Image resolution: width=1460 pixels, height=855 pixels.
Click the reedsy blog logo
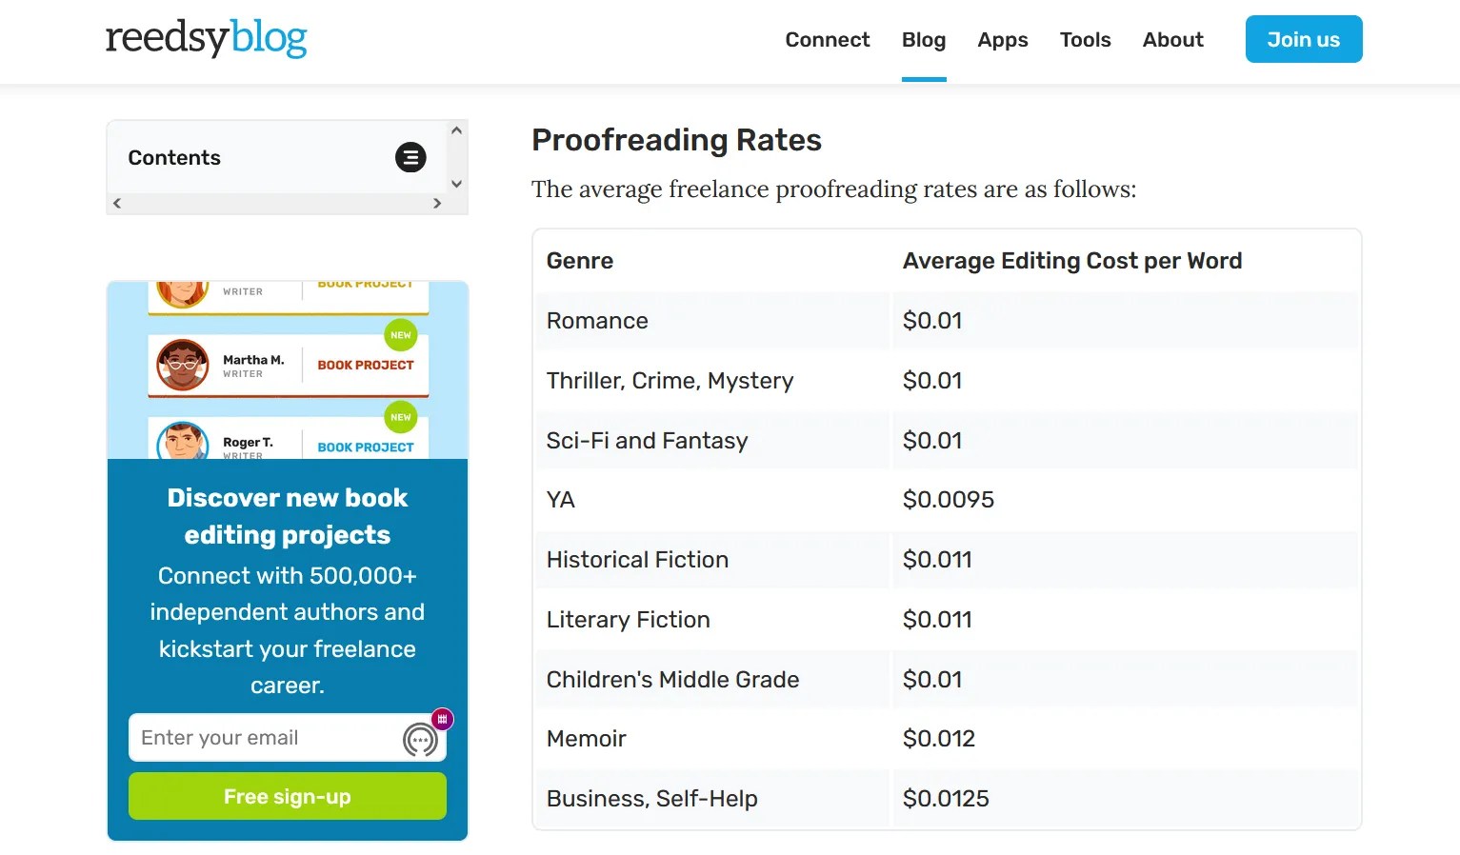click(x=206, y=38)
